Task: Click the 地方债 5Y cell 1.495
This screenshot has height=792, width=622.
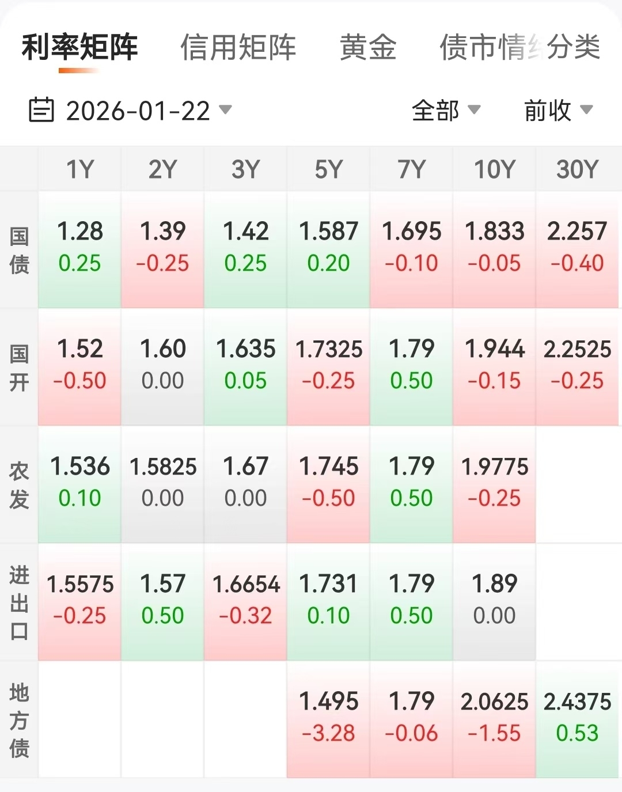Action: (x=328, y=718)
